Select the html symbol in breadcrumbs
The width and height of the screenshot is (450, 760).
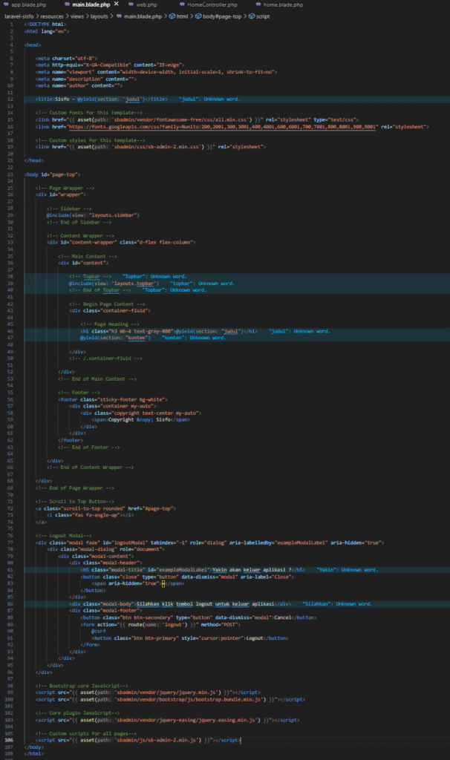tap(182, 15)
